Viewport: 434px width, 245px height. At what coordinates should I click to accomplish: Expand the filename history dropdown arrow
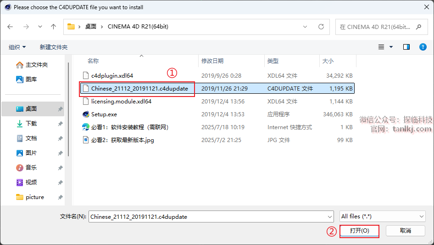[x=330, y=217]
